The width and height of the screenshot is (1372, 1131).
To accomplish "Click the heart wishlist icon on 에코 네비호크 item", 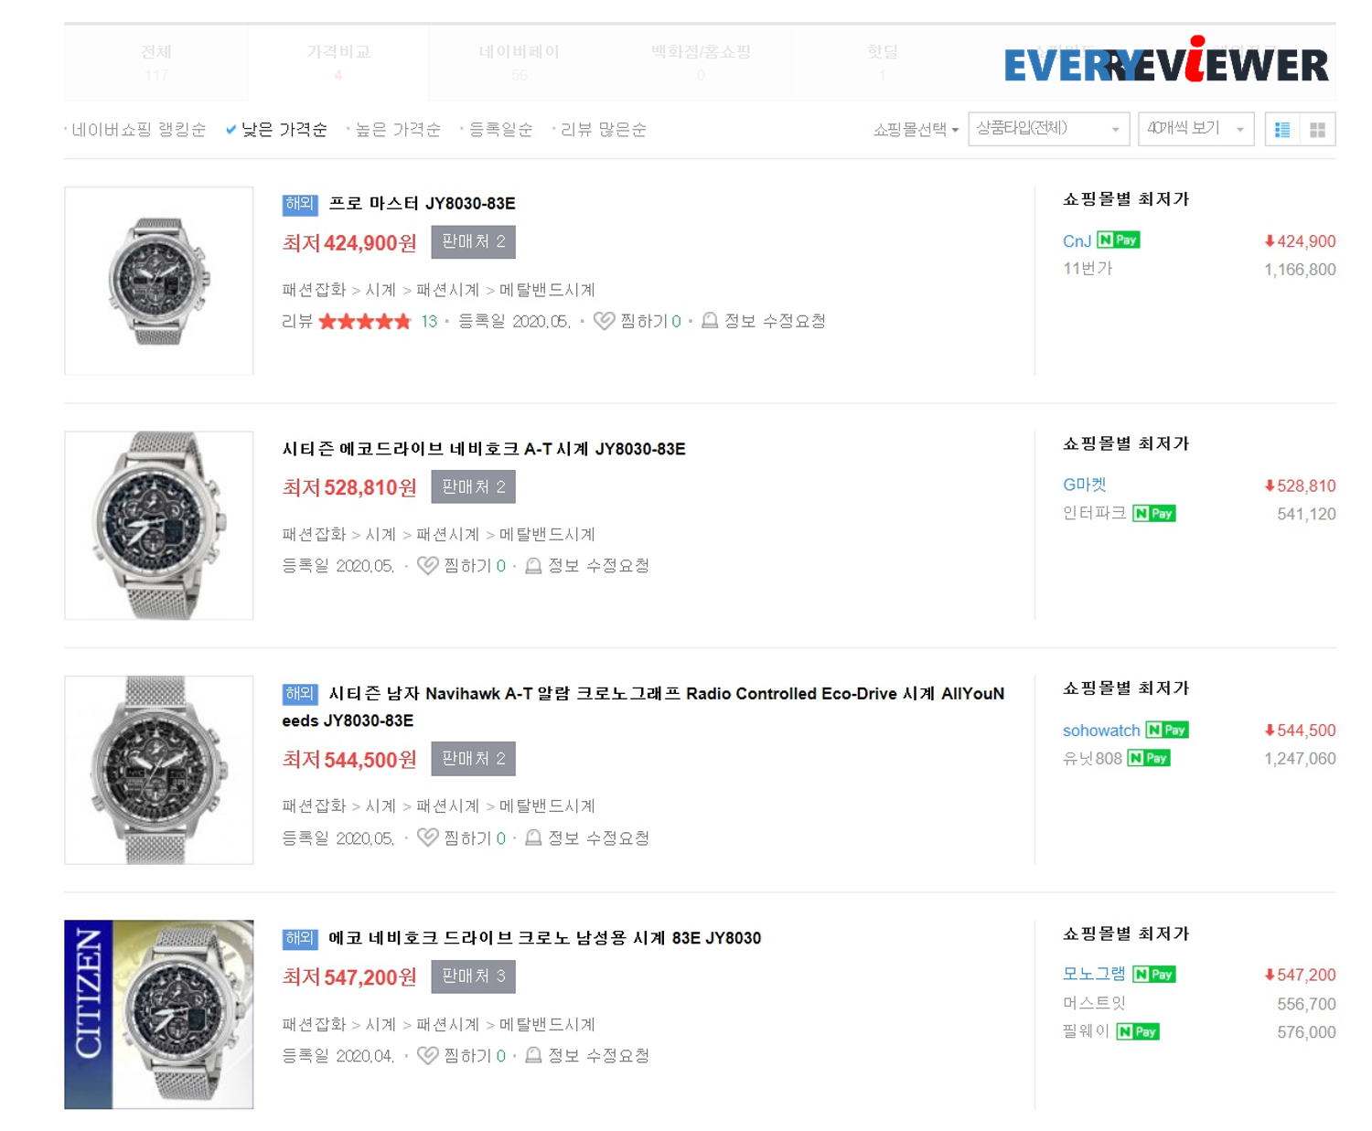I will pyautogui.click(x=427, y=1056).
